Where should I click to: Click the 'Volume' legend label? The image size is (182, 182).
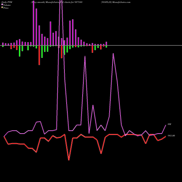7,5
